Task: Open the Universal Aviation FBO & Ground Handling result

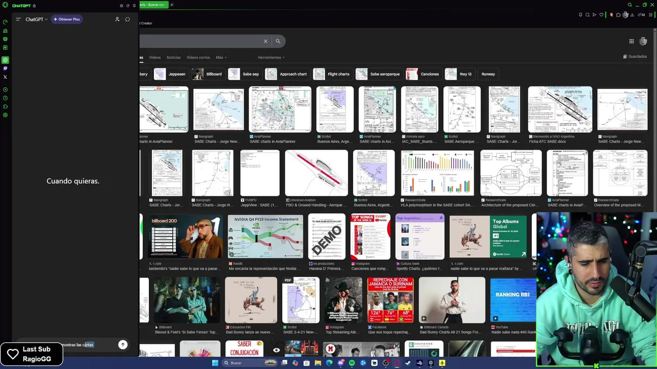Action: 316,173
